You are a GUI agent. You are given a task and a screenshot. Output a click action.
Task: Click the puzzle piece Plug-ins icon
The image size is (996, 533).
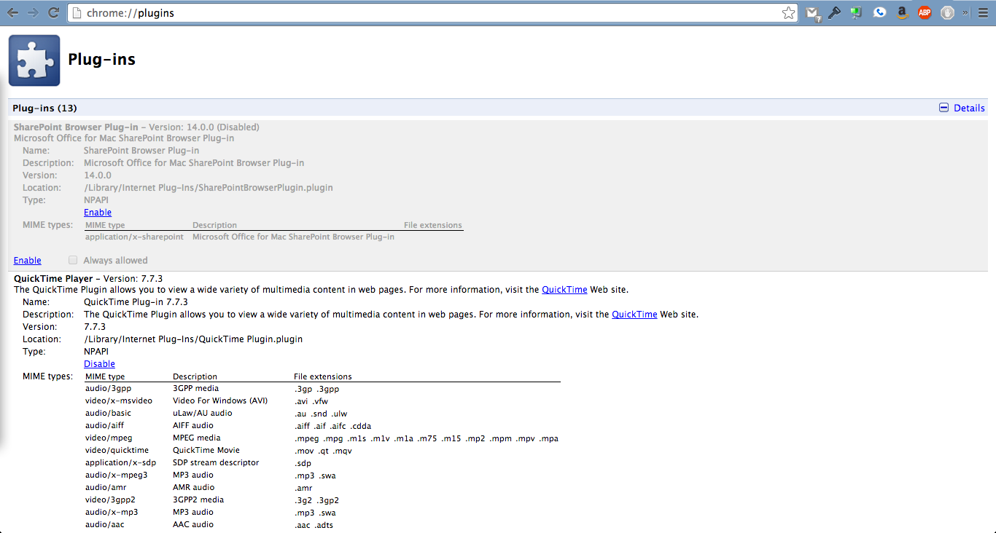[x=34, y=60]
